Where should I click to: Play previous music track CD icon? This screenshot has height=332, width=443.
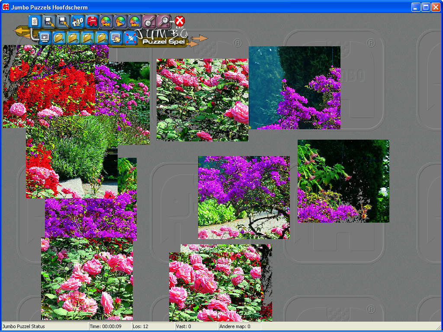tap(106, 21)
